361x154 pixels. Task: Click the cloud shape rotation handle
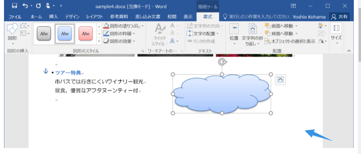point(222,62)
